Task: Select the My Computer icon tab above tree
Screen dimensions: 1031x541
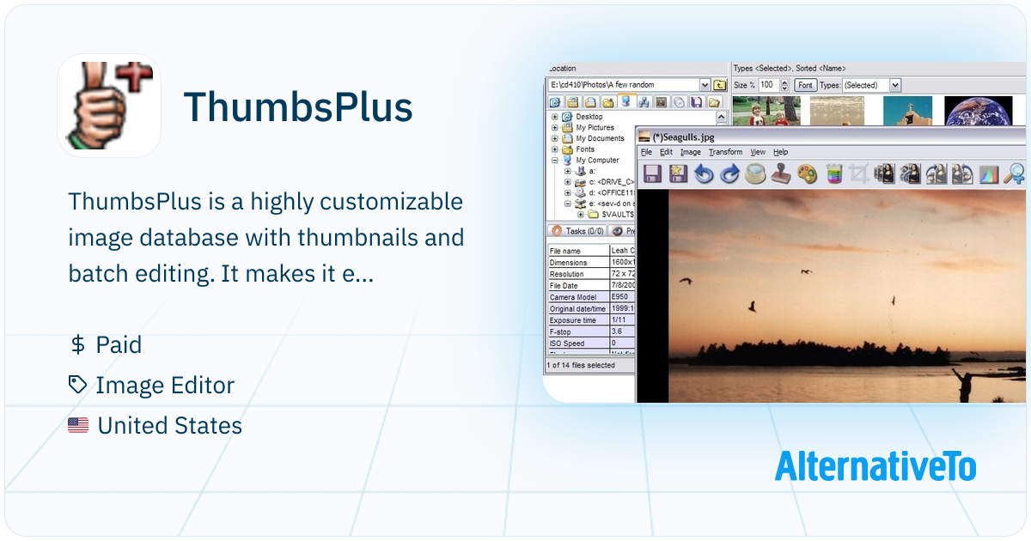Action: (625, 101)
